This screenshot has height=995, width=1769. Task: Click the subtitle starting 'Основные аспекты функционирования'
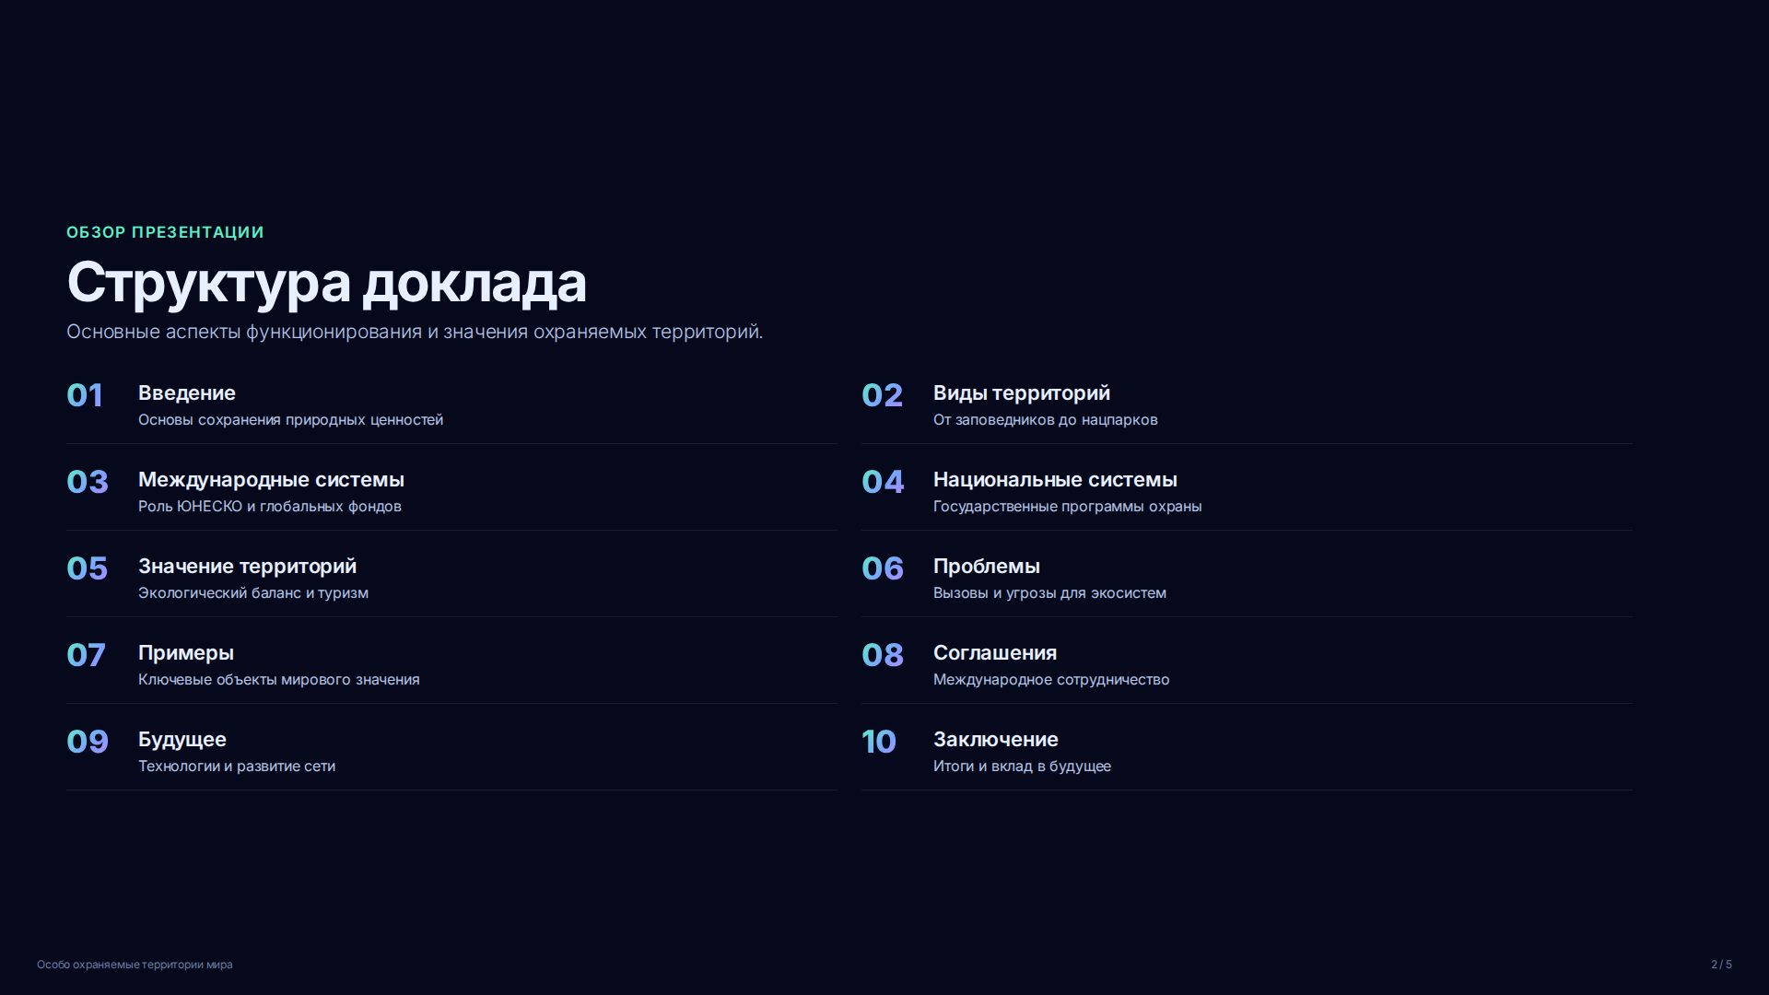click(415, 332)
